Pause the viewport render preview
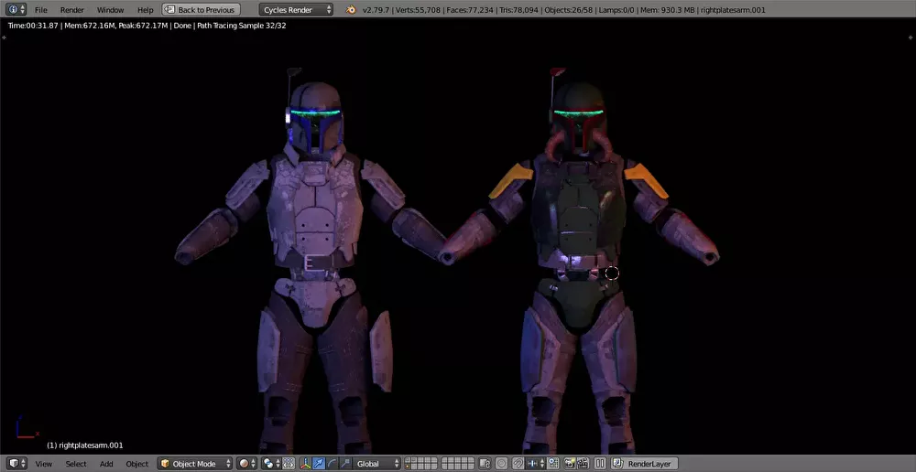Viewport: 916px width, 472px height. click(x=600, y=464)
